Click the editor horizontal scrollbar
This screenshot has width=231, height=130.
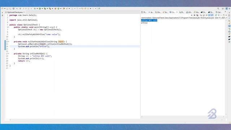(x=116, y=120)
